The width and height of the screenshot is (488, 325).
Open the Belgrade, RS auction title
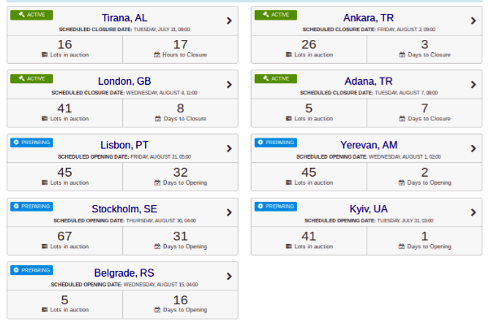124,273
